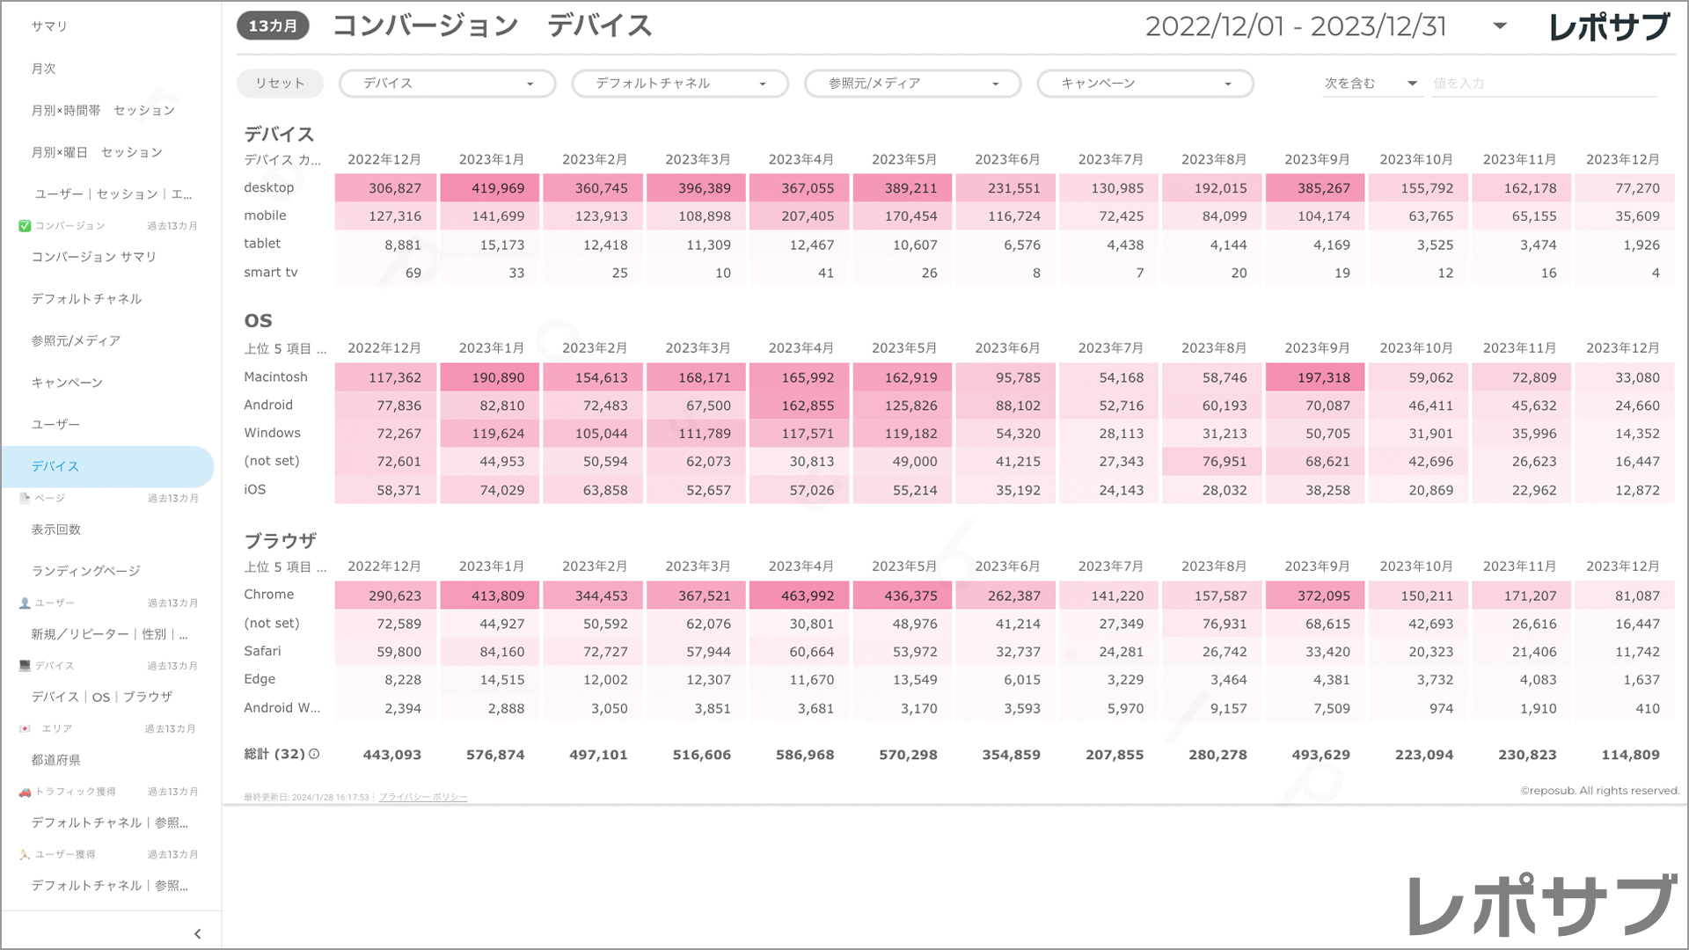The image size is (1689, 950).
Task: Collapse the sidebar with the left chevron
Action: (197, 934)
